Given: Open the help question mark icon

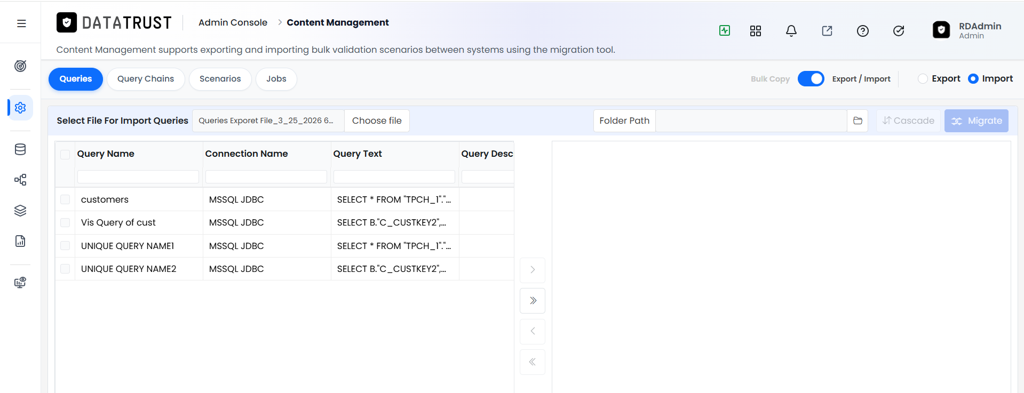Looking at the screenshot, I should pyautogui.click(x=863, y=31).
